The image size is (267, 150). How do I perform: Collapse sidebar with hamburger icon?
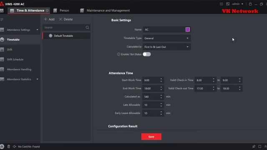coord(2,20)
